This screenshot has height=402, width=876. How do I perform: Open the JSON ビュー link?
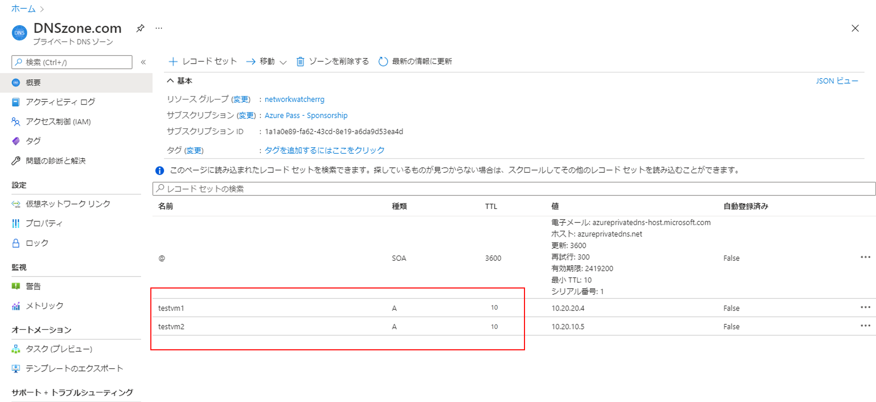[837, 81]
